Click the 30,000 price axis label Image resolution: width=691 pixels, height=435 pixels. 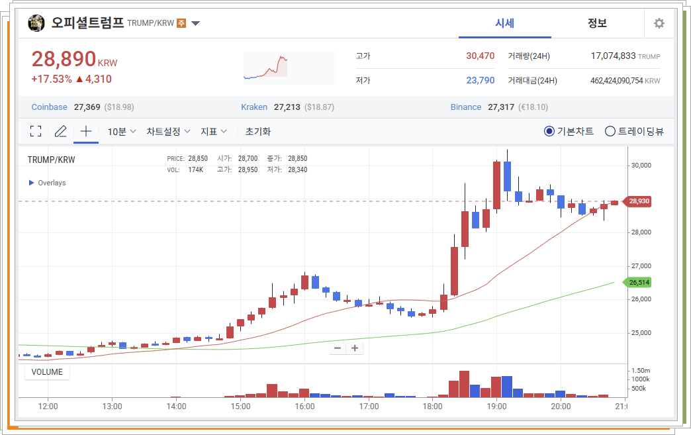click(641, 166)
